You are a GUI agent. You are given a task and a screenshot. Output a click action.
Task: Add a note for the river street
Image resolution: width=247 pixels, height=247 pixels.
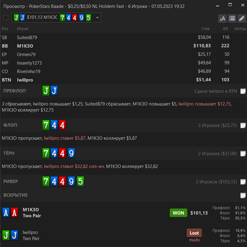pos(243,182)
